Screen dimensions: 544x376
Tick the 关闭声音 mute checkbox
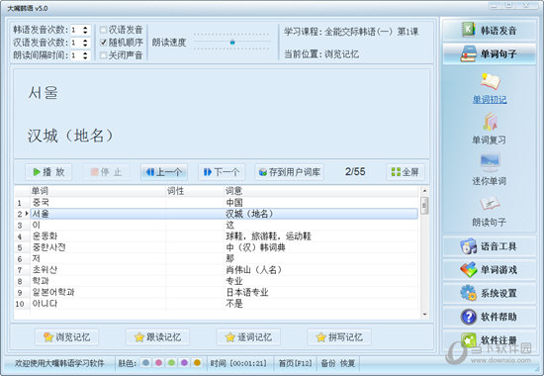103,55
